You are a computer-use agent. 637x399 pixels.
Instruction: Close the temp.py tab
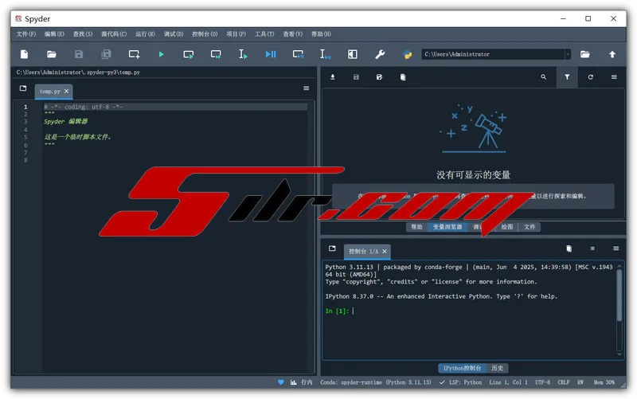point(66,92)
